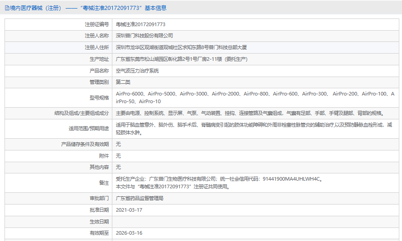Click the 其他内容 label

[x=99, y=167]
